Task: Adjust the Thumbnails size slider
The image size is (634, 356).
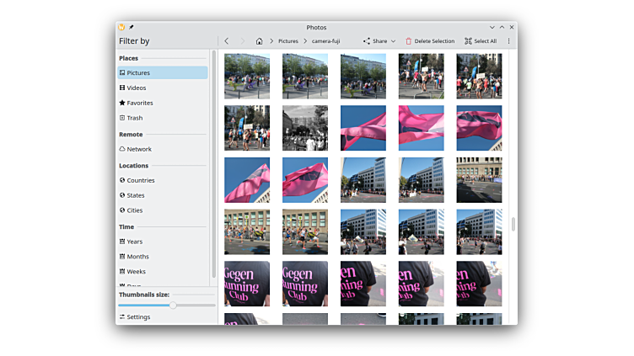Action: click(173, 305)
